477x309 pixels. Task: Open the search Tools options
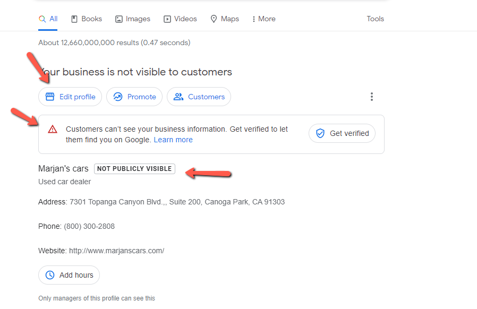(375, 19)
